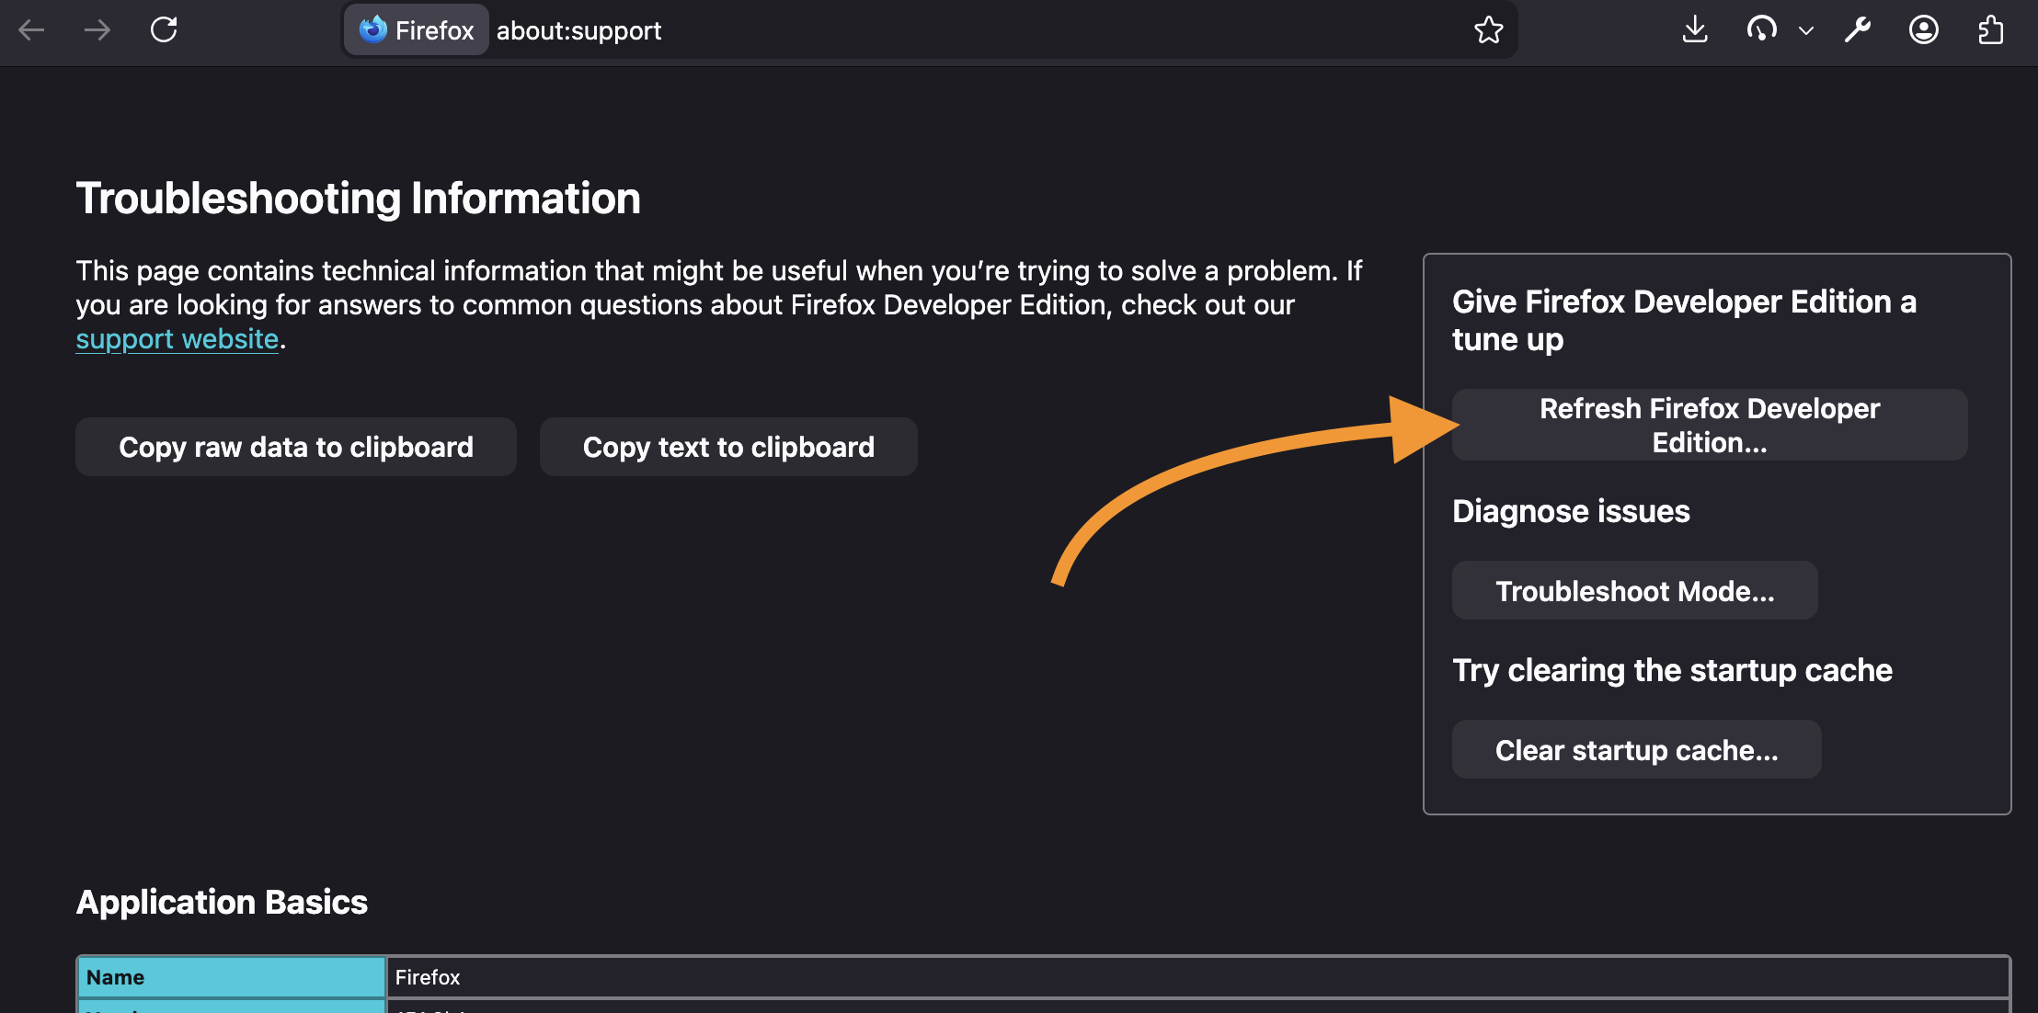2038x1013 pixels.
Task: Refresh Firefox Developer Edition
Action: [1710, 425]
